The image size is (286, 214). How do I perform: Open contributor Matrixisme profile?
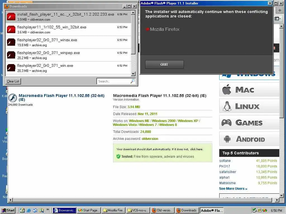tap(227, 183)
